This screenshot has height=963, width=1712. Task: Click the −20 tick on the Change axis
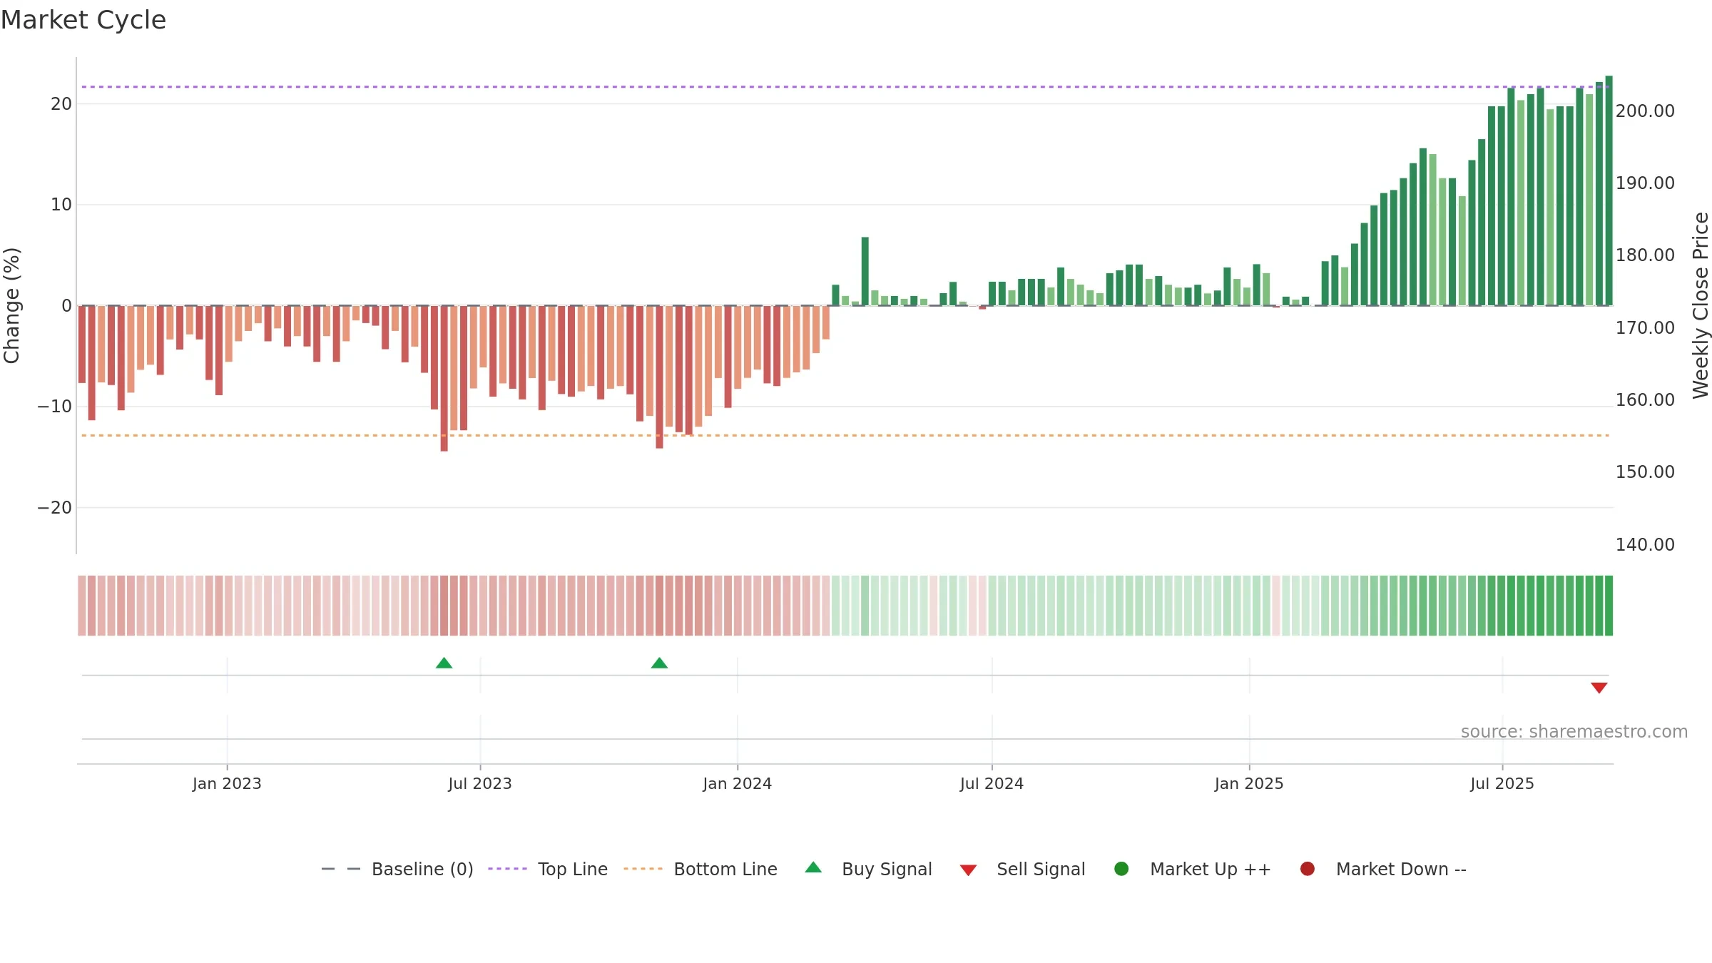tap(55, 508)
